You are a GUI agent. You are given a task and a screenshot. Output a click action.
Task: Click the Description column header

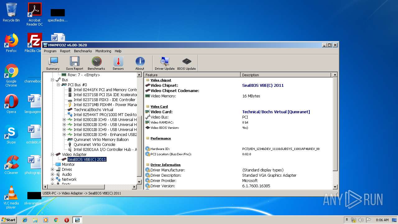click(x=286, y=75)
